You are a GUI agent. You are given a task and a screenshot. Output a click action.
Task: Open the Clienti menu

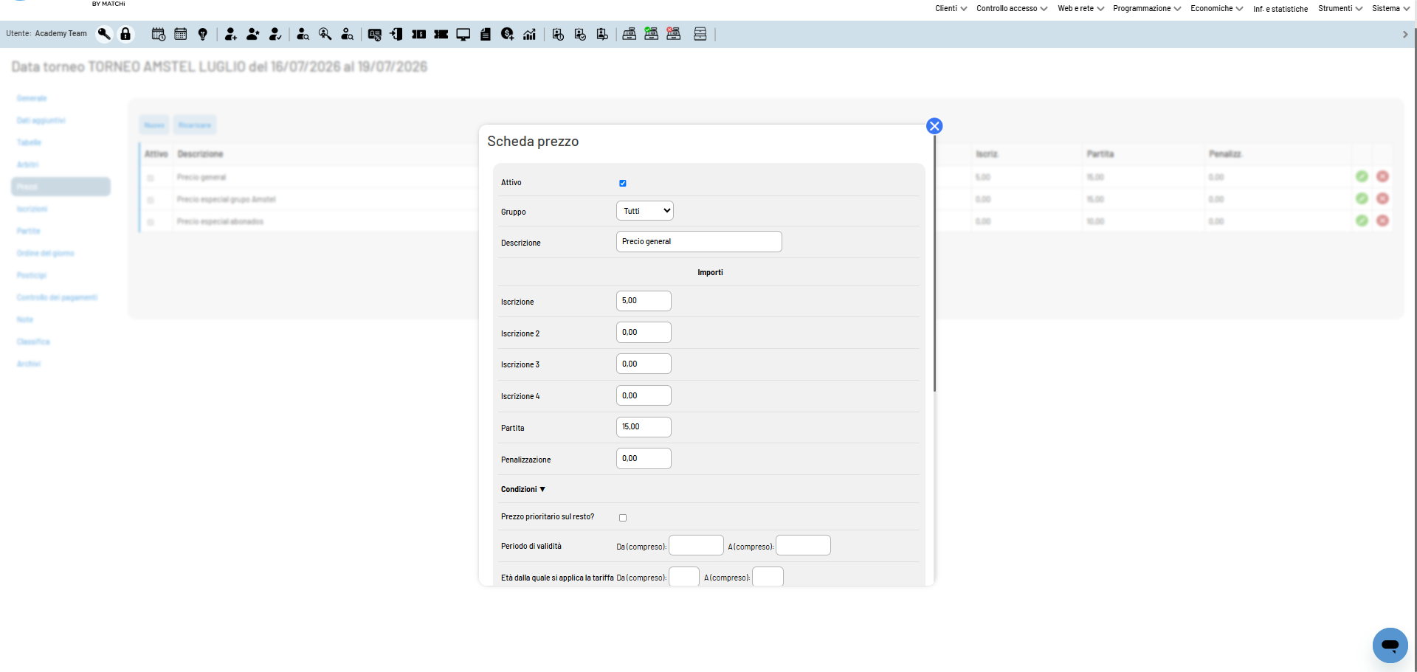click(951, 9)
